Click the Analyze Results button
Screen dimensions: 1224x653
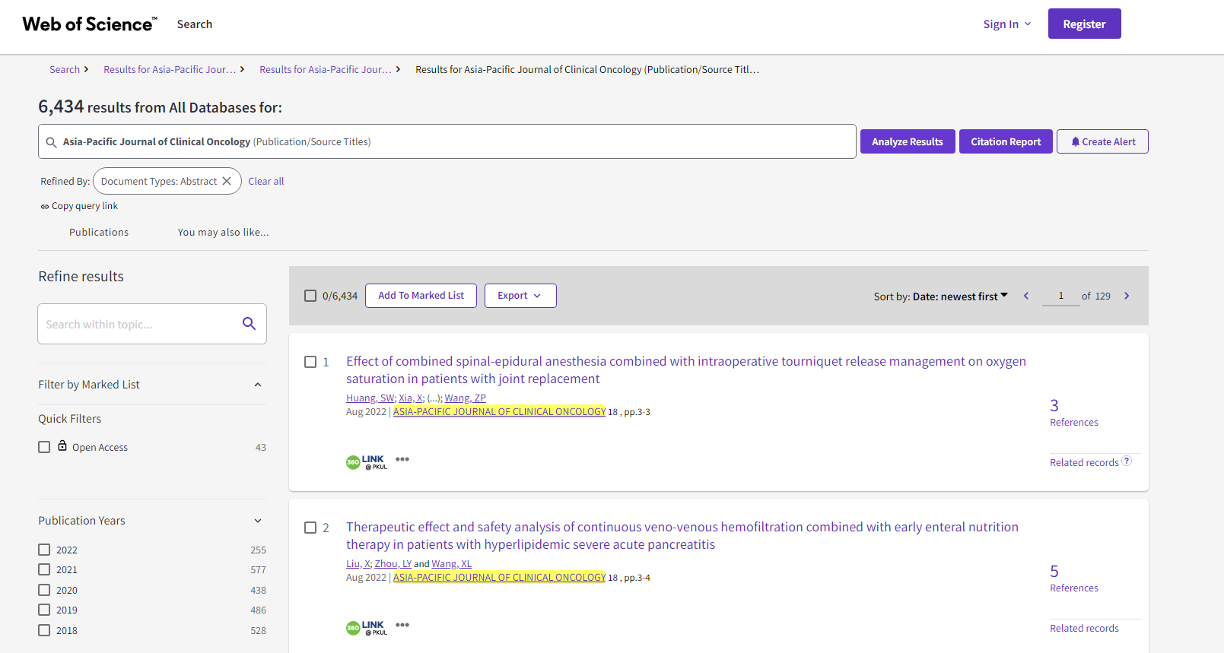click(907, 141)
